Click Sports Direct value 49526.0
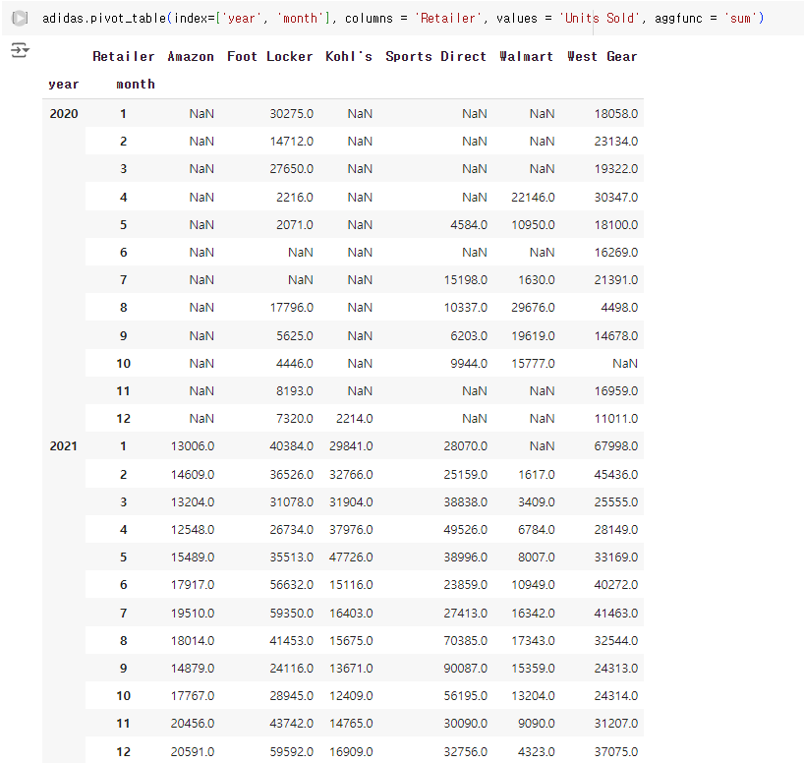 pyautogui.click(x=466, y=530)
